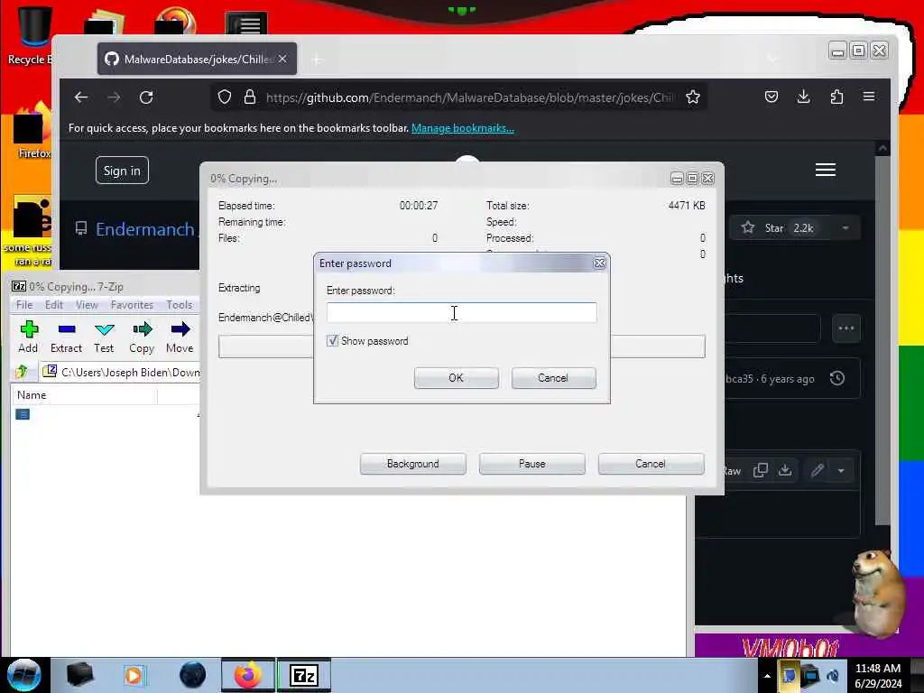Image resolution: width=924 pixels, height=693 pixels.
Task: Close the MalwareDatabase browser tab
Action: click(x=282, y=59)
